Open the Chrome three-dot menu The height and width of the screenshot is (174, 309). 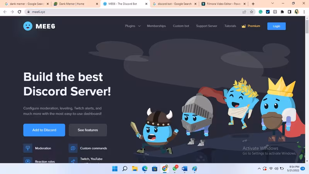[304, 12]
